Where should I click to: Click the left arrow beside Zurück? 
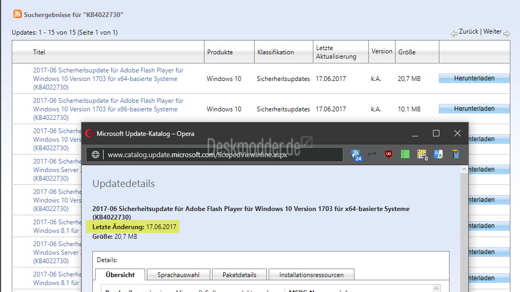point(454,34)
